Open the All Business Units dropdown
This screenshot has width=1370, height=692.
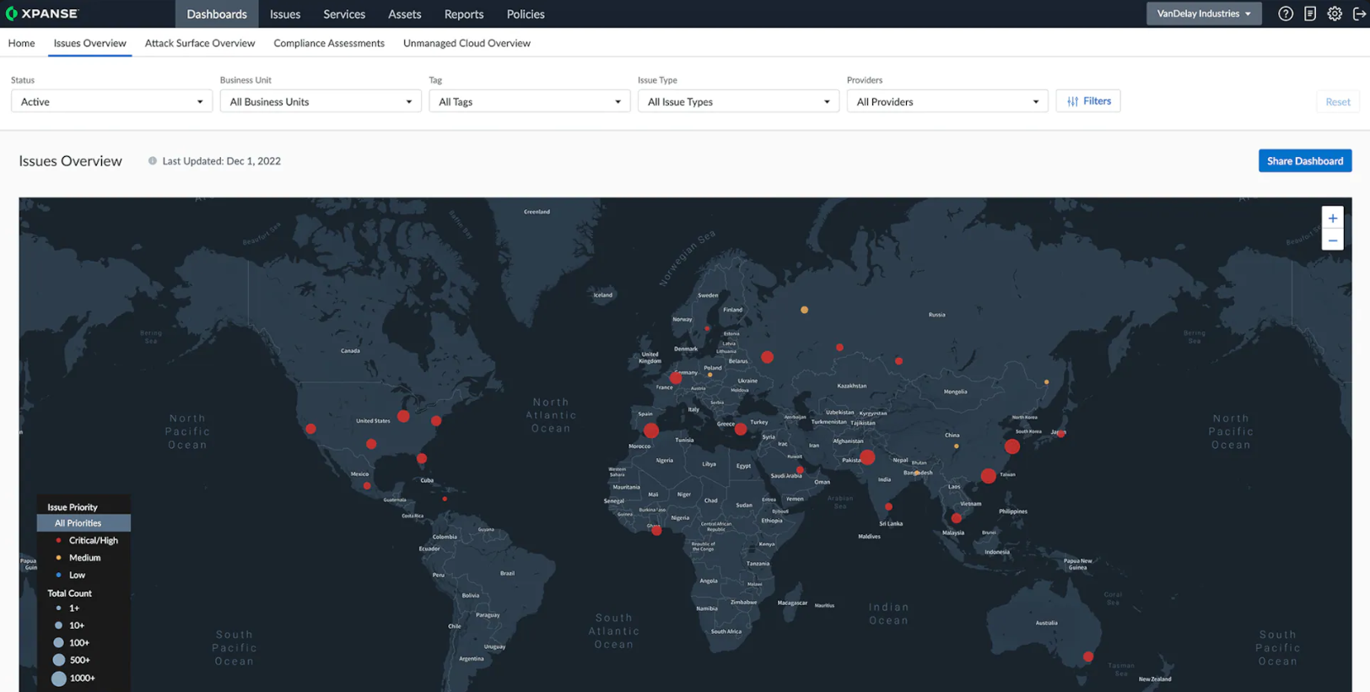(x=320, y=102)
